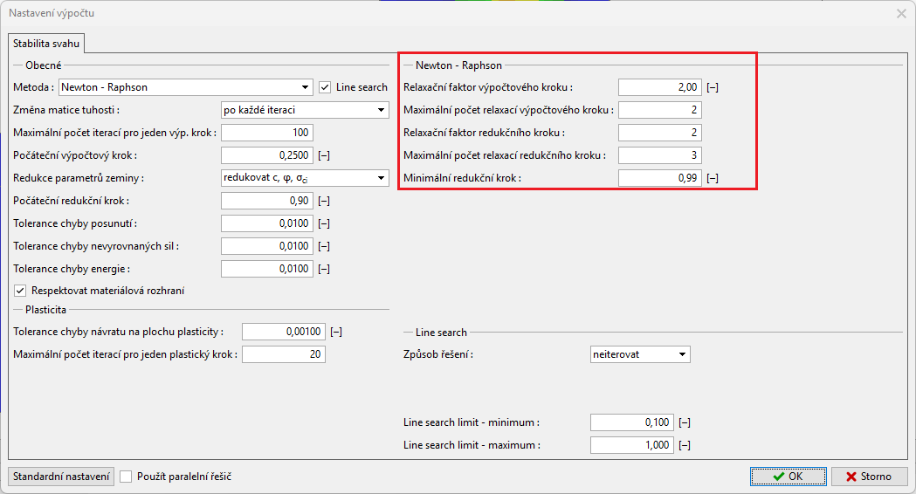Toggle the Line search checkbox
Viewport: 916px width, 494px height.
[x=325, y=87]
